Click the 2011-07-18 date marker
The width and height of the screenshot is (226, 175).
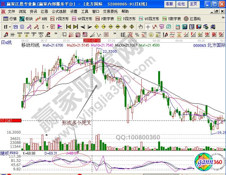pos(92,40)
